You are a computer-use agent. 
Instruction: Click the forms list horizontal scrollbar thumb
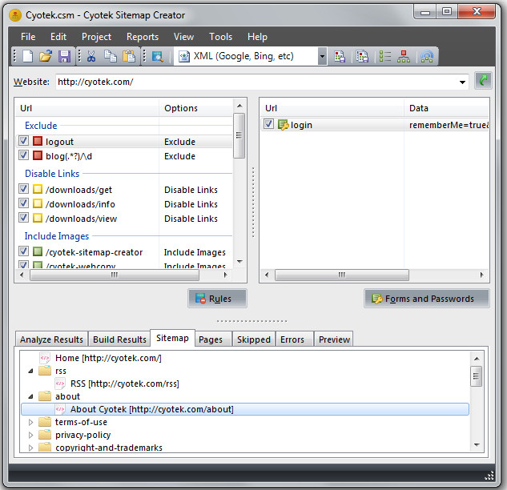tap(342, 275)
